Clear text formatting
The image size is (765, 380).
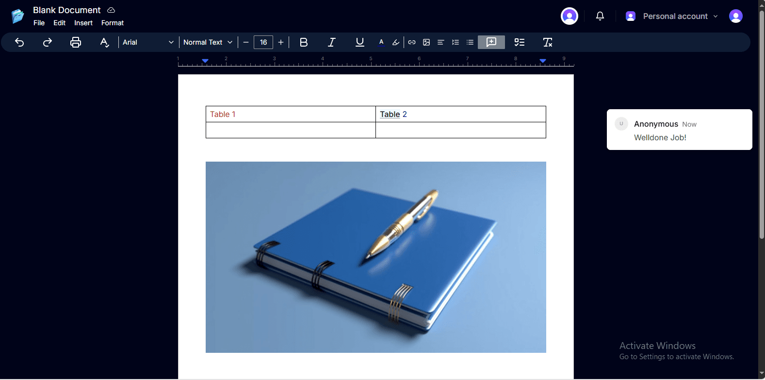tap(548, 42)
